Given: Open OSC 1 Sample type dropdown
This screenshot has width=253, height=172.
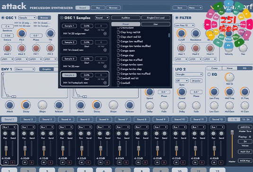Looking at the screenshot, I should click(27, 18).
